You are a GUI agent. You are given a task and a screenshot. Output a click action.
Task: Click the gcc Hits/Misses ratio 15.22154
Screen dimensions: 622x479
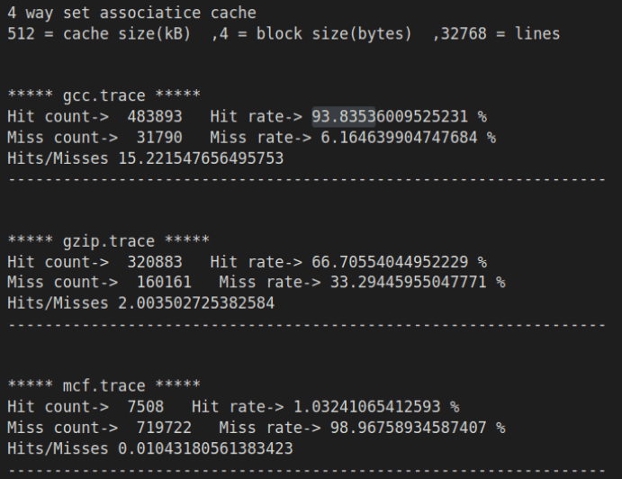tap(201, 158)
